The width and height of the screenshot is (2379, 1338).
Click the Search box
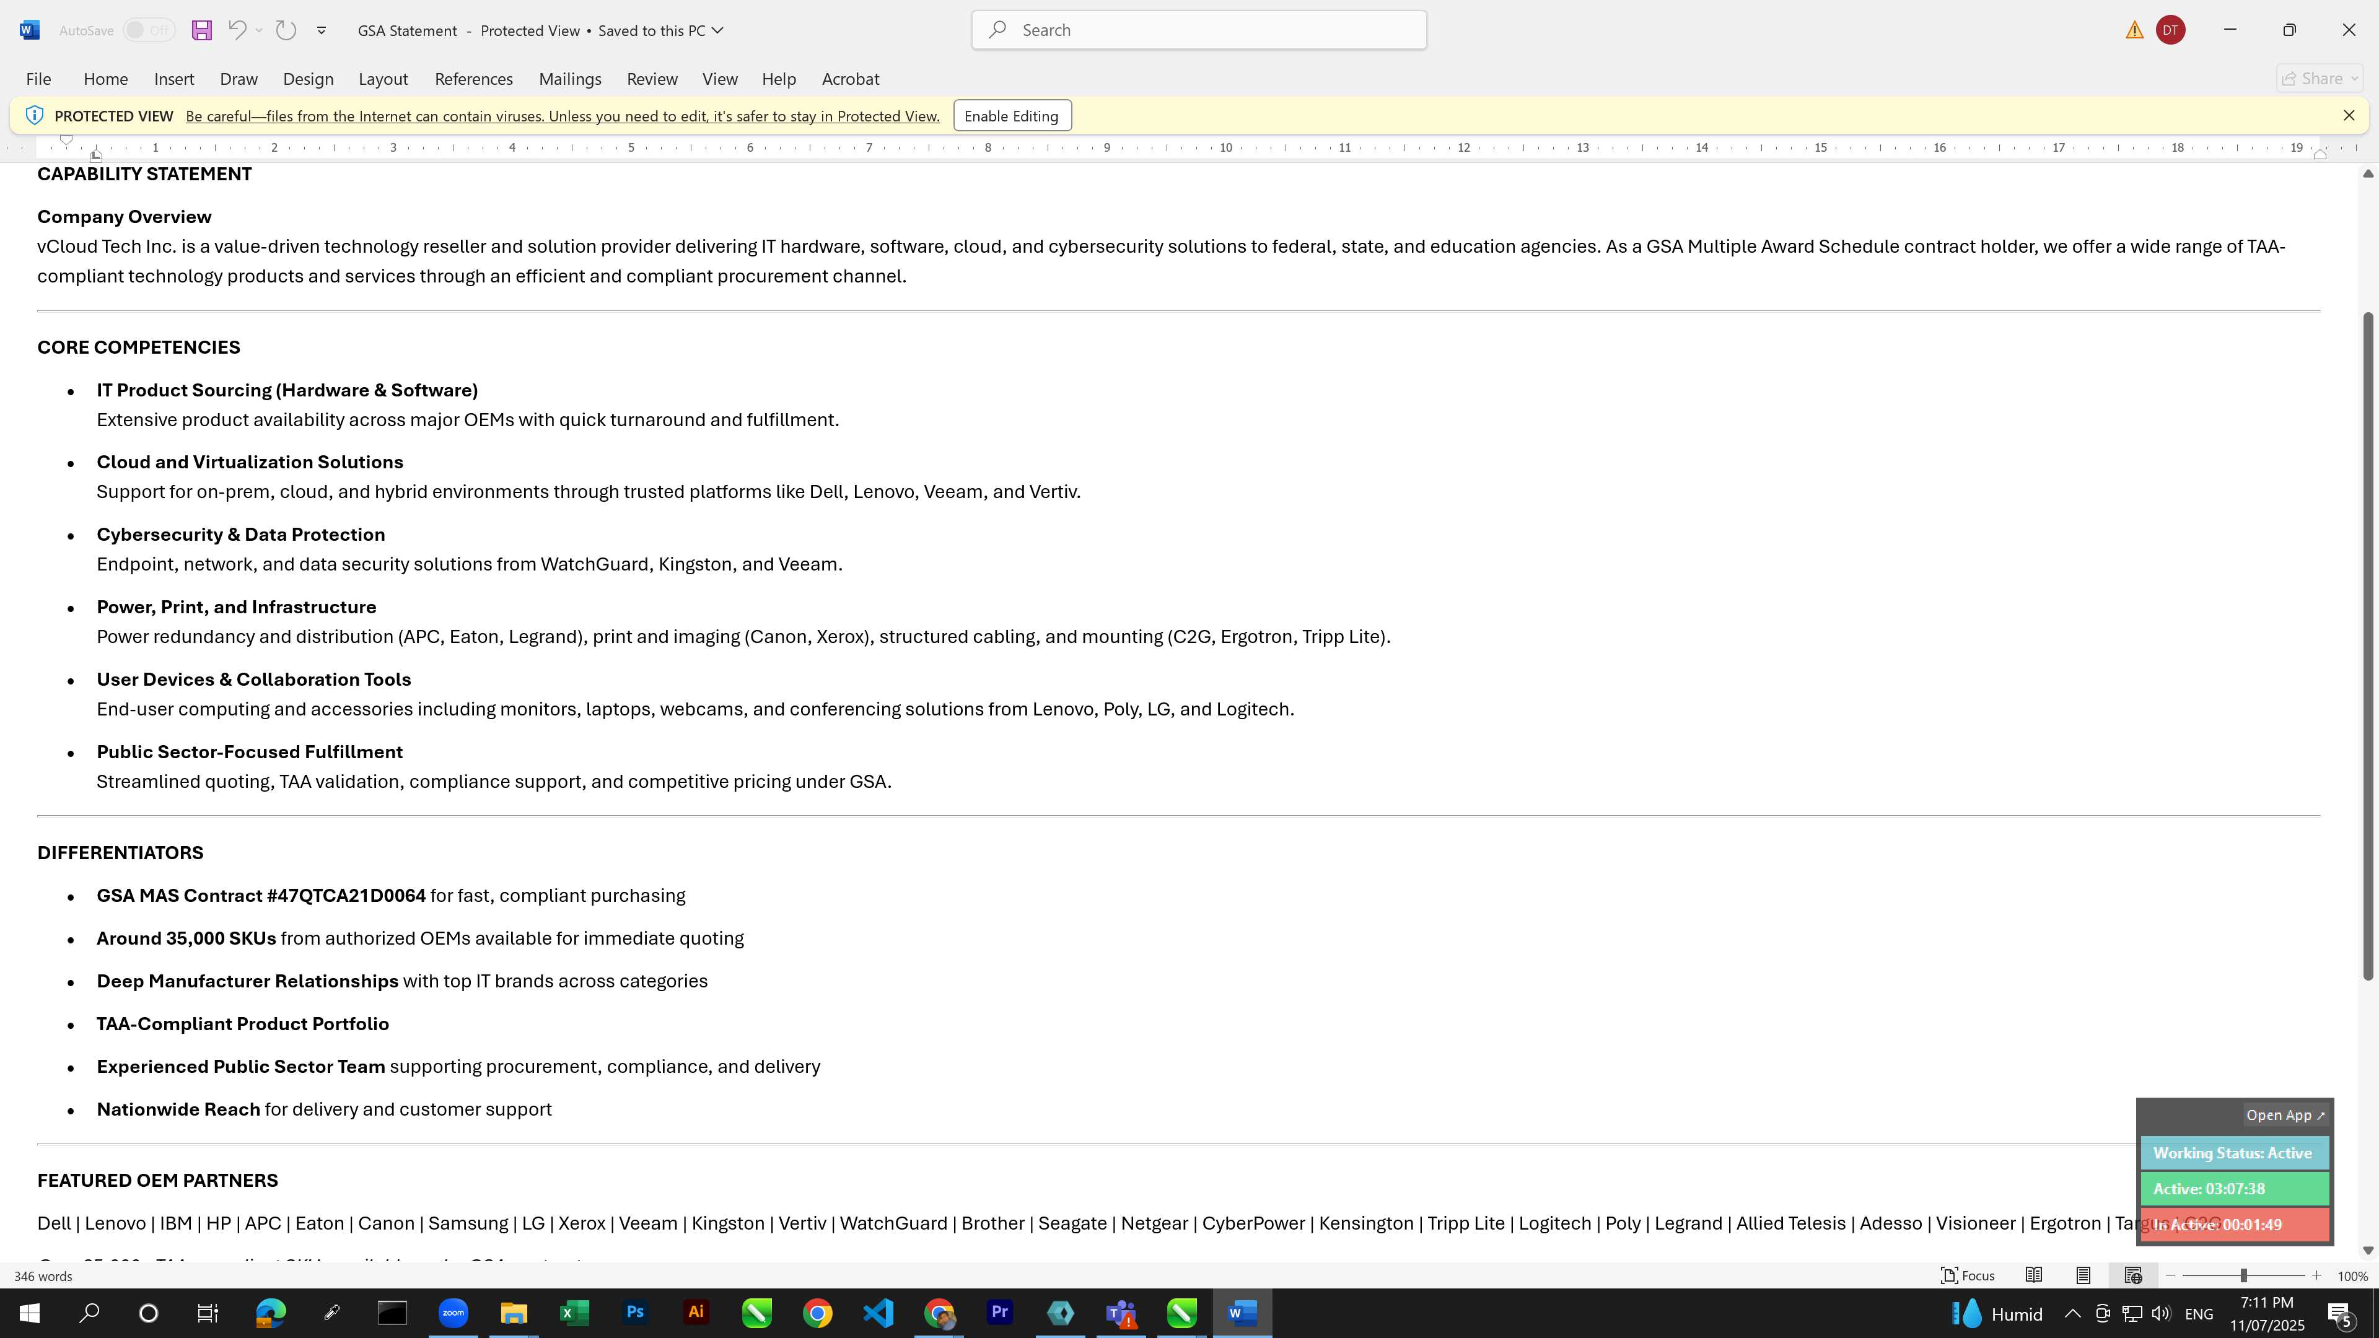1199,30
